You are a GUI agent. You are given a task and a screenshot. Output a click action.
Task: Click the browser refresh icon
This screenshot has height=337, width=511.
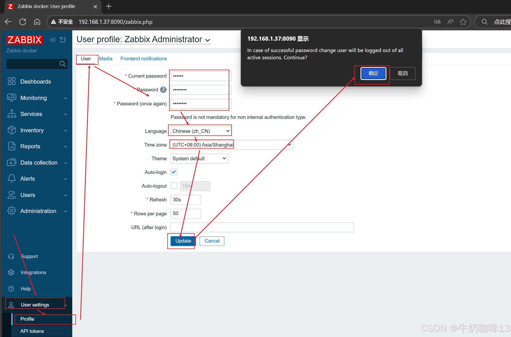click(x=23, y=22)
